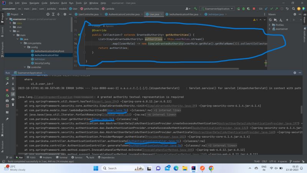This screenshot has width=307, height=173.
Task: Open ExamserverApplication run configuration dropdown
Action: pyautogui.click(x=217, y=8)
